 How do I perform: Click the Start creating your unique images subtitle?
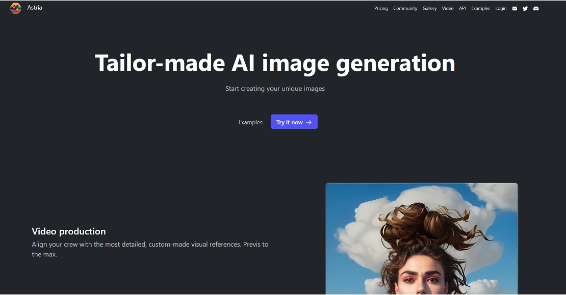(x=275, y=89)
